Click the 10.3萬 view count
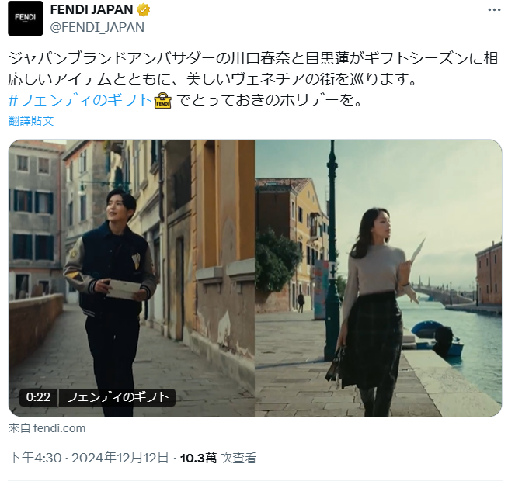 tap(198, 458)
